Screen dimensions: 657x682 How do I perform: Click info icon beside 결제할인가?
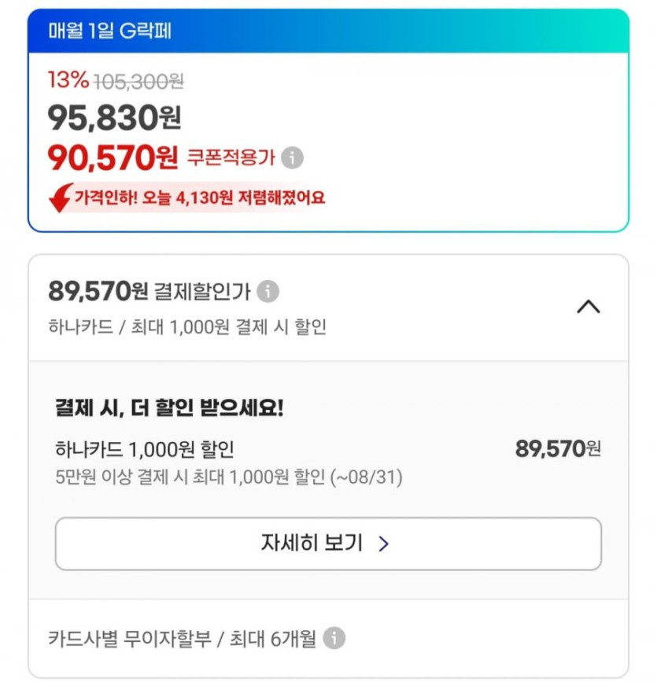268,292
